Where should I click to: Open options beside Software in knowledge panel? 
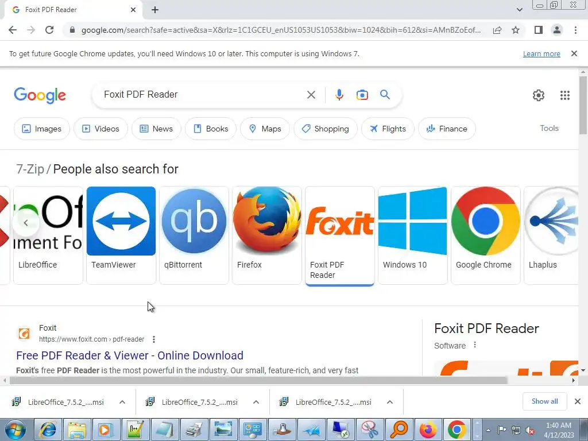click(x=475, y=345)
